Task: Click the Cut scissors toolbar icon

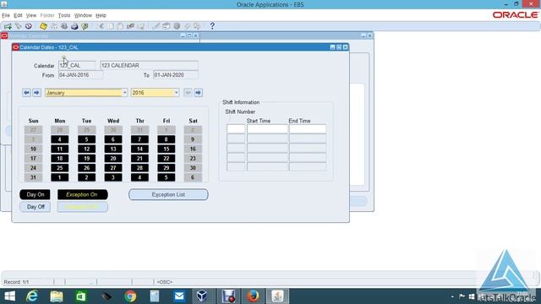Action: (101, 26)
